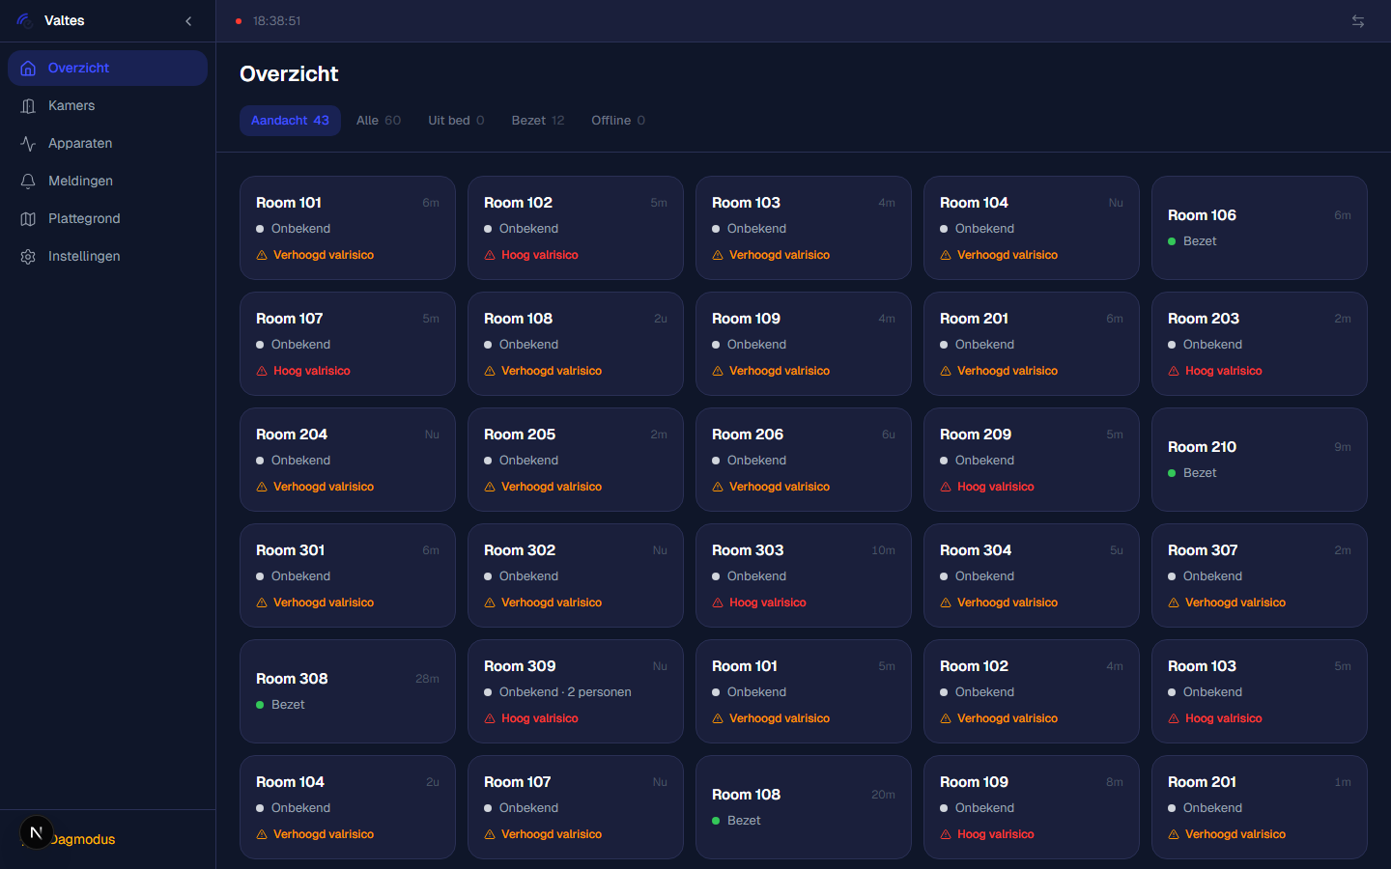Click the home icon beside Overzicht

click(x=28, y=69)
